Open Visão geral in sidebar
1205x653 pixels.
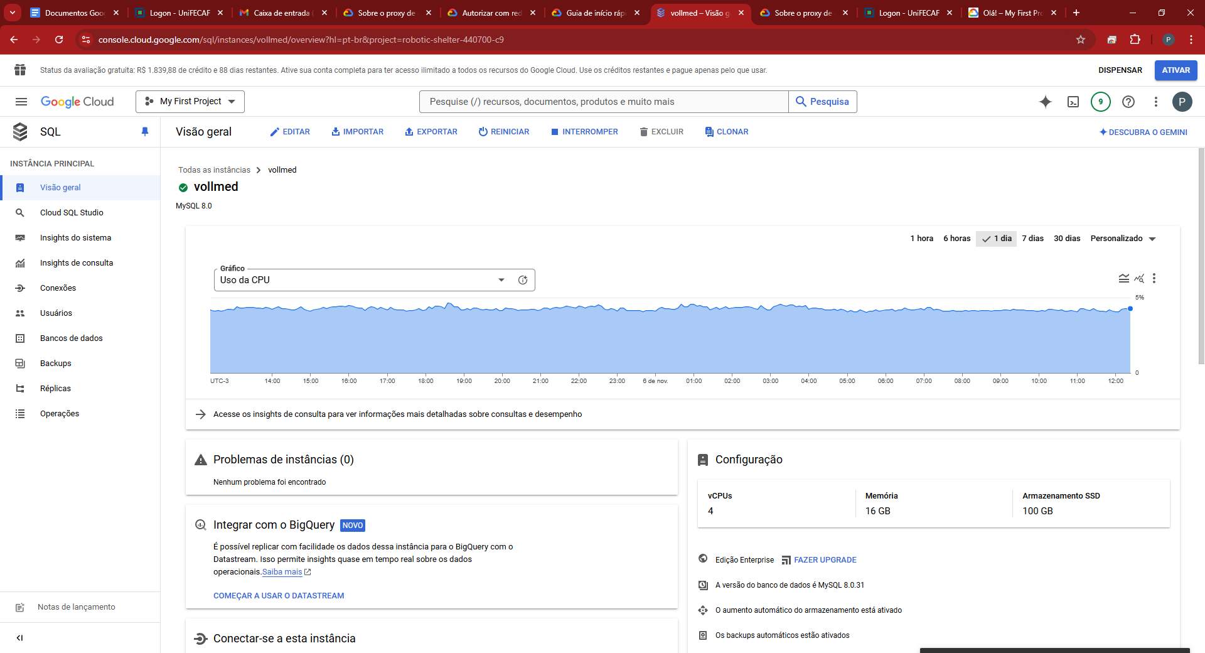pyautogui.click(x=80, y=188)
